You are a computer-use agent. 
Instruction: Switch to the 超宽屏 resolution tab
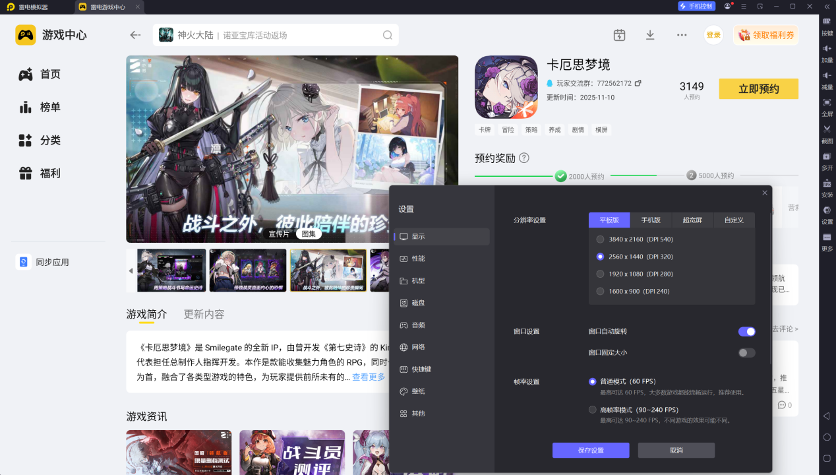(x=692, y=220)
